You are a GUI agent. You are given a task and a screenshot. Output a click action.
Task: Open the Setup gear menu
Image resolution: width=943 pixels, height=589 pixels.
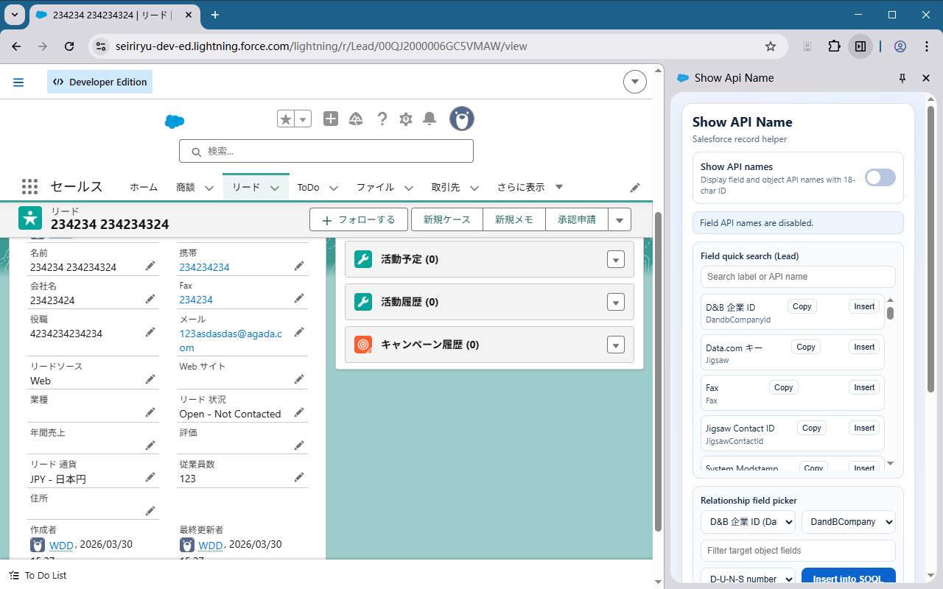(406, 119)
